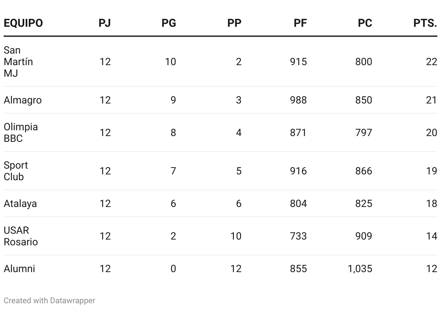Select the San Martín MJ team name
441x309 pixels.
(x=18, y=62)
